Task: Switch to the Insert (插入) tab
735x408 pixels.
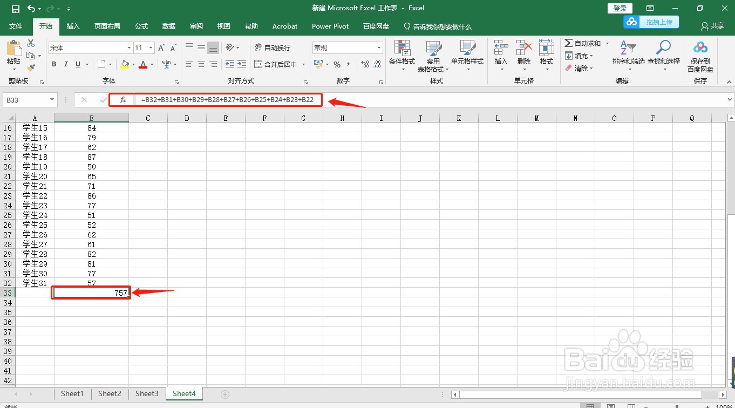Action: (x=73, y=26)
